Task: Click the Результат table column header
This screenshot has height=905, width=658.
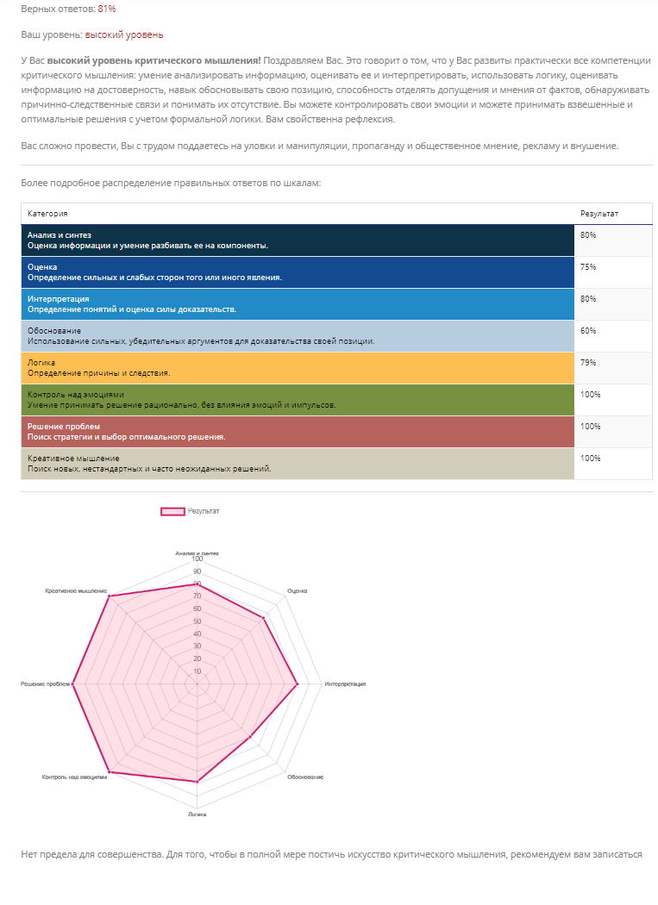Action: (598, 213)
